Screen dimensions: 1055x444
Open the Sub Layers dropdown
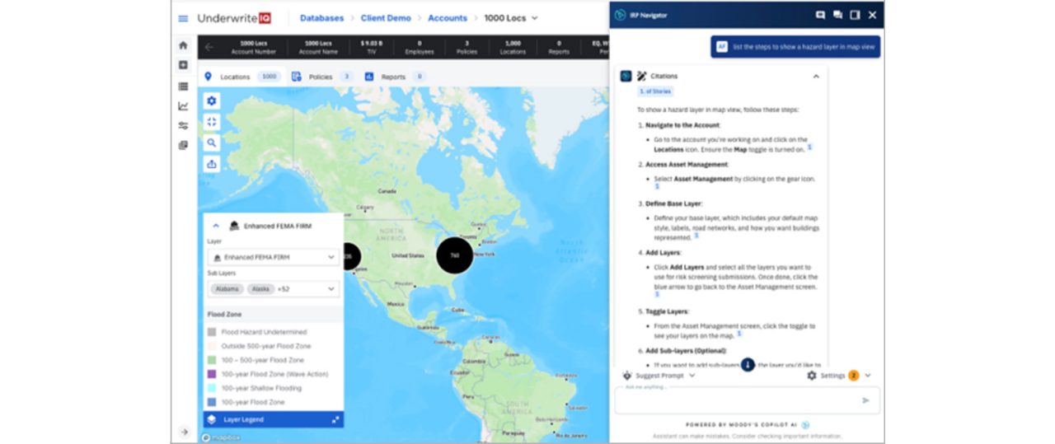[x=273, y=289]
